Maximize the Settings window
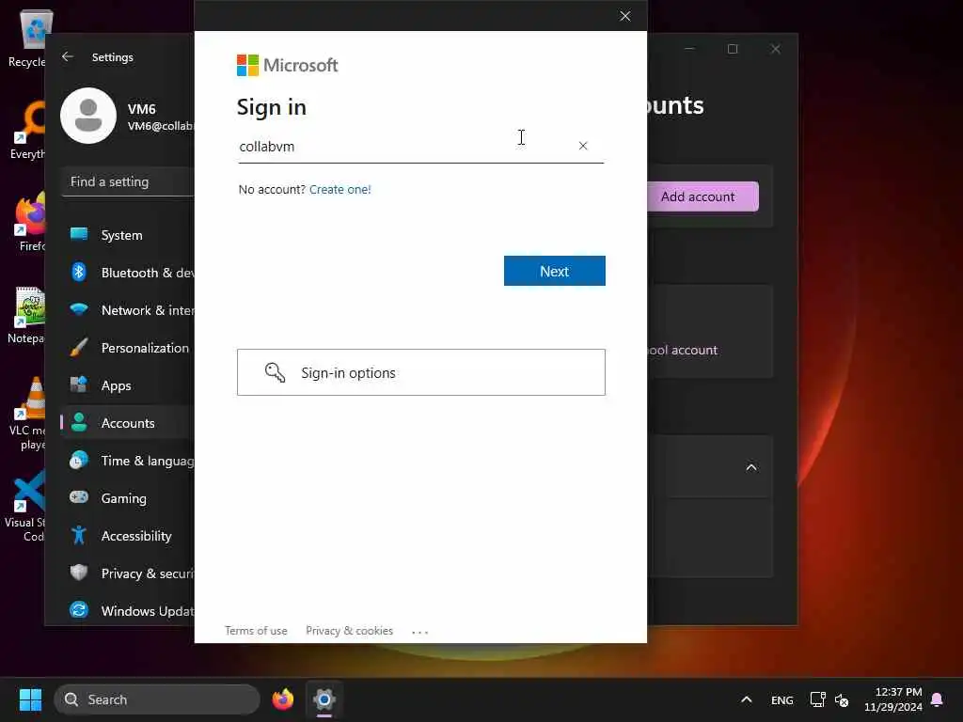963x722 pixels. coord(732,49)
